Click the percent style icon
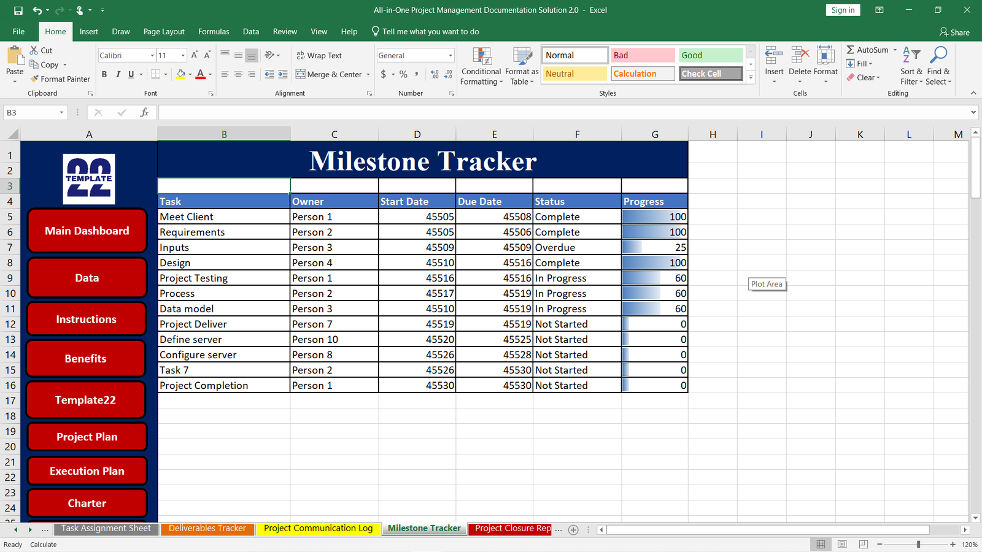This screenshot has width=982, height=552. coord(403,74)
